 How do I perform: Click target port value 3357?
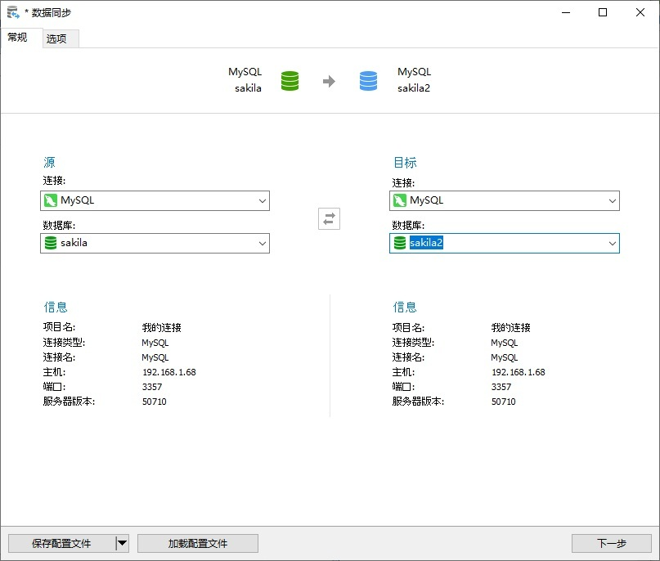501,387
